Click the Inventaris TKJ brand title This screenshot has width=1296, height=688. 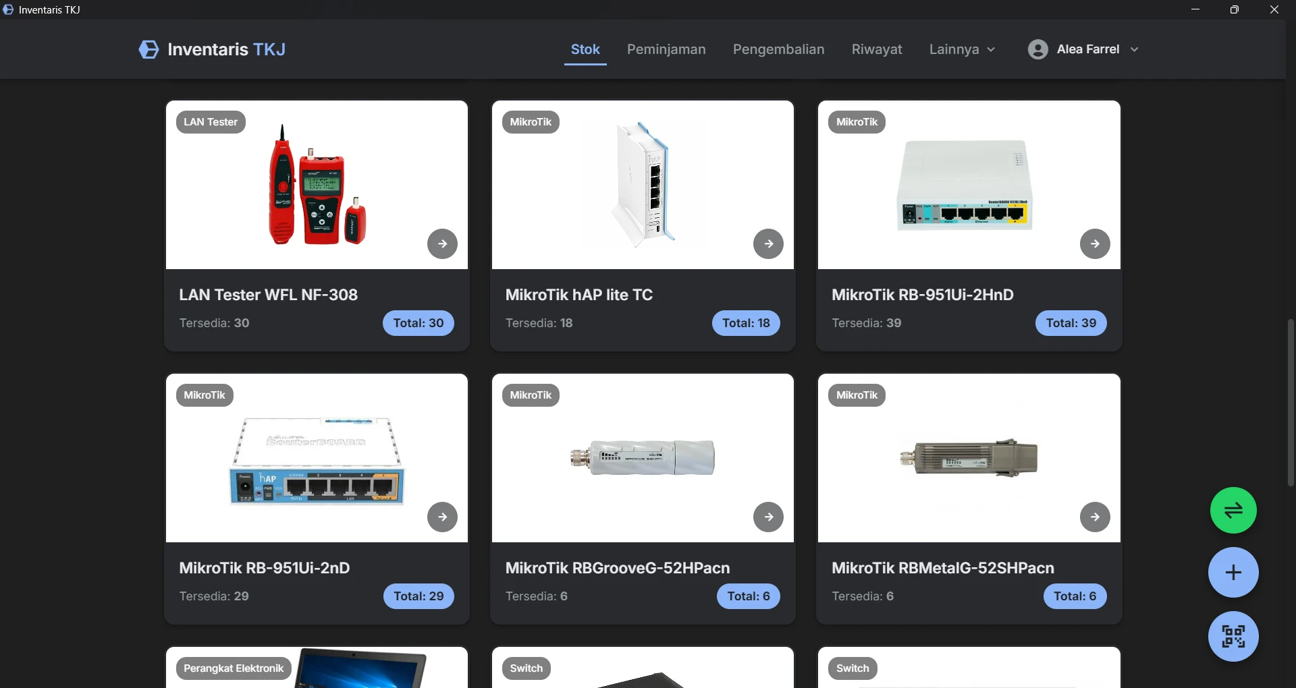[x=226, y=49]
